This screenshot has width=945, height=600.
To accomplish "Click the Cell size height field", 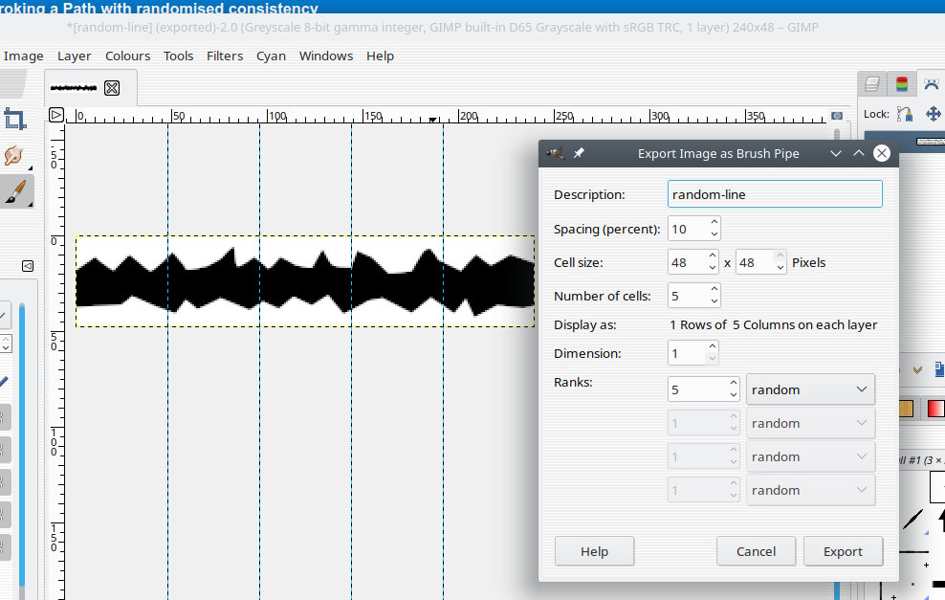I will 755,262.
